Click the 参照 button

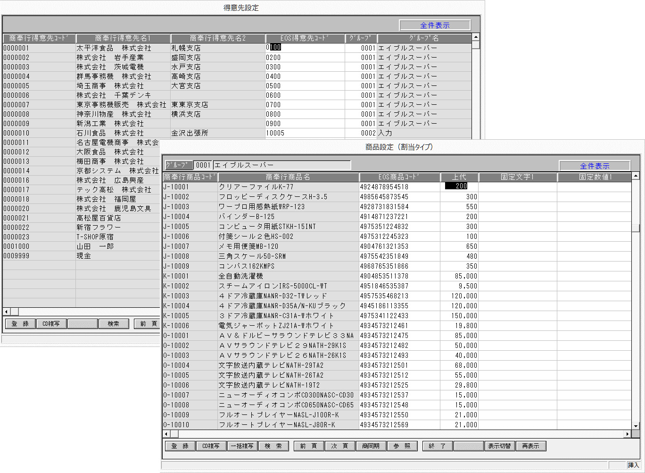click(x=402, y=446)
